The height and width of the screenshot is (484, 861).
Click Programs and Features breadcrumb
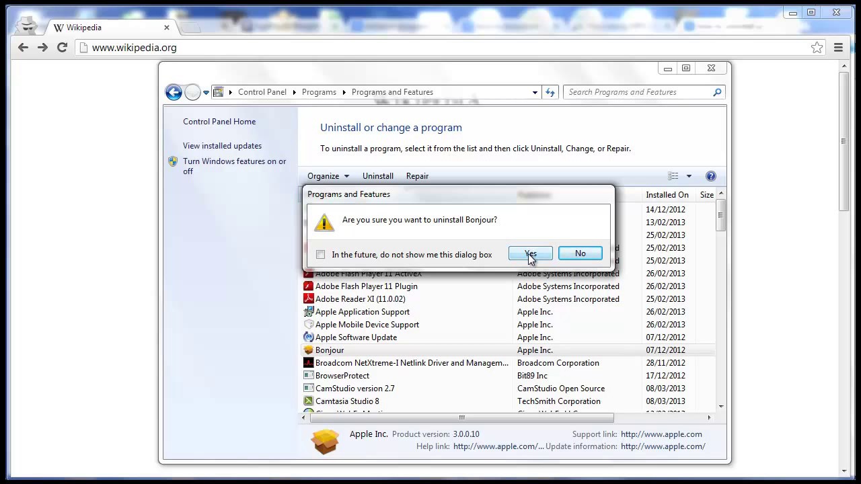(x=392, y=92)
